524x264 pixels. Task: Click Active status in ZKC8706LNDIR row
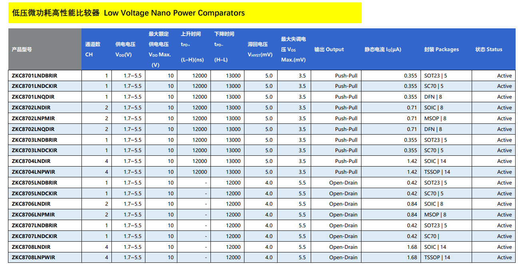(504, 204)
